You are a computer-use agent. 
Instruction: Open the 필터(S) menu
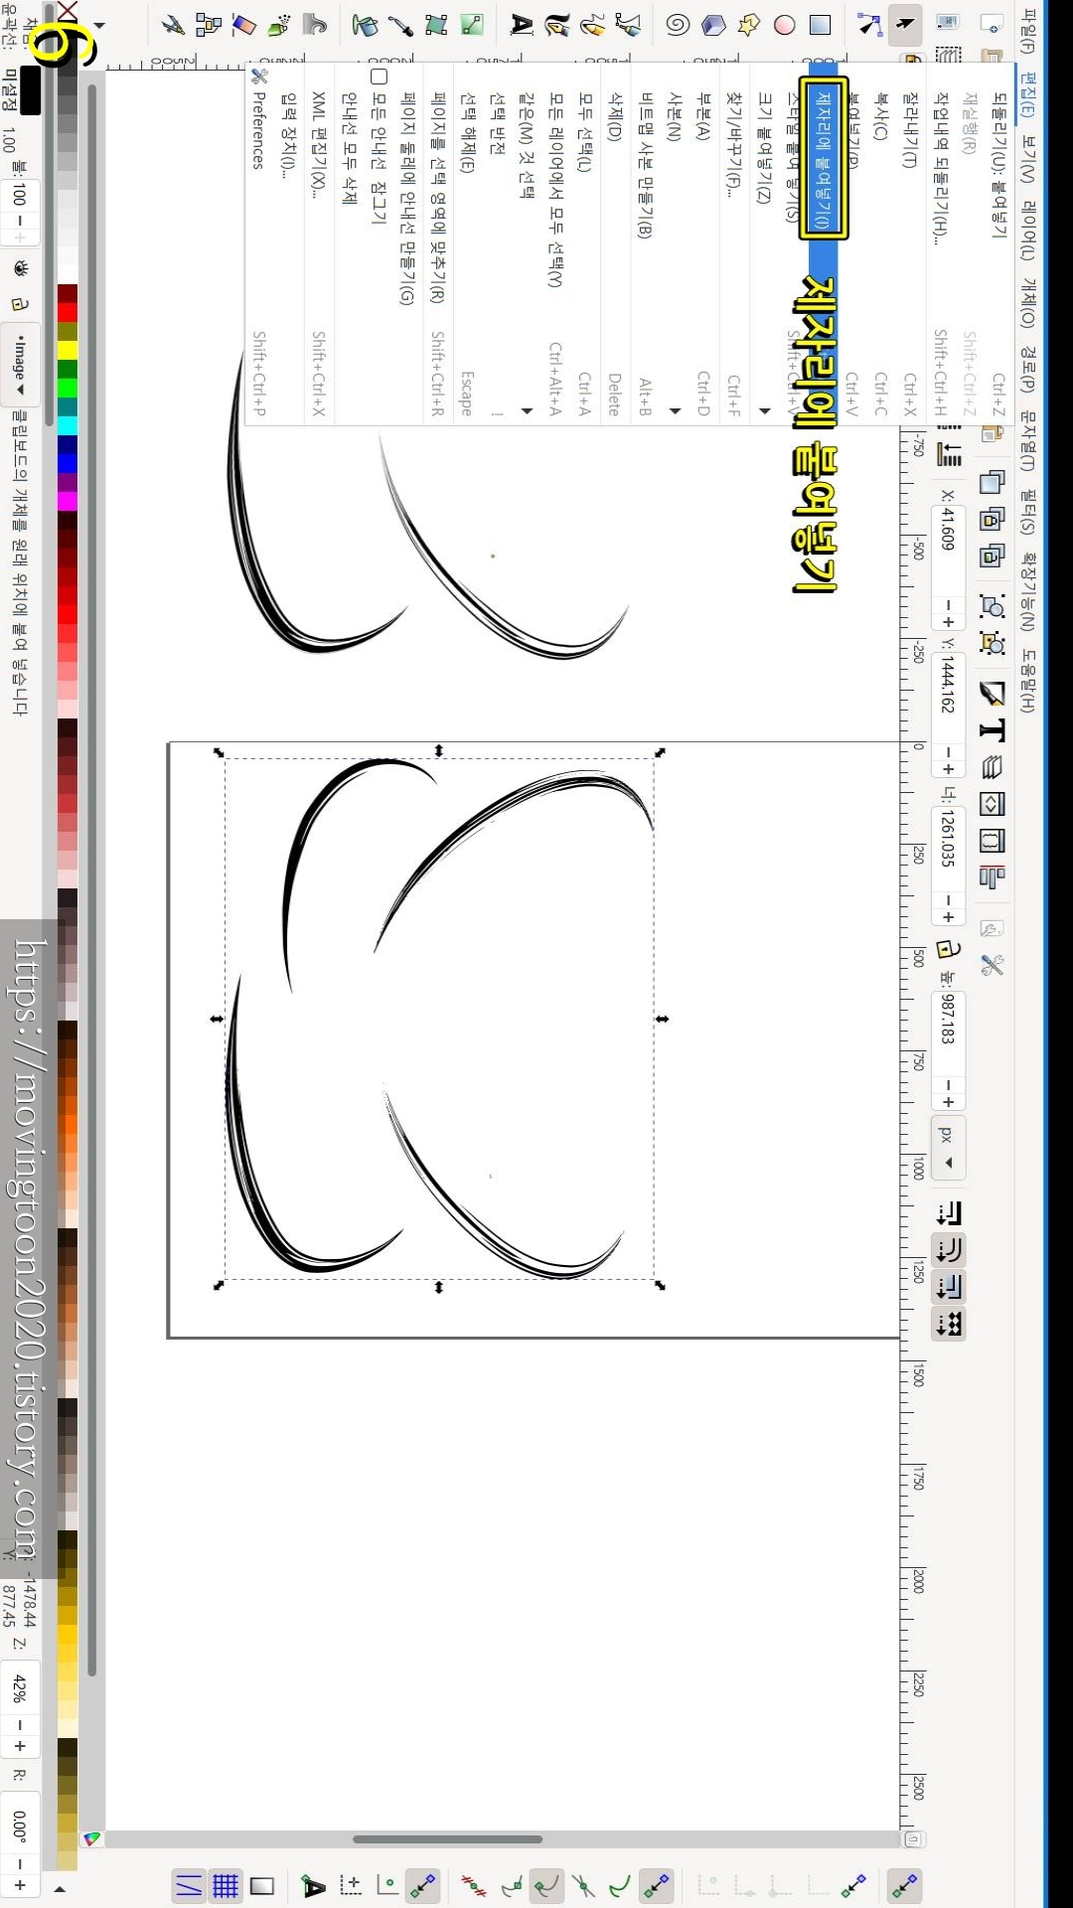[1029, 512]
